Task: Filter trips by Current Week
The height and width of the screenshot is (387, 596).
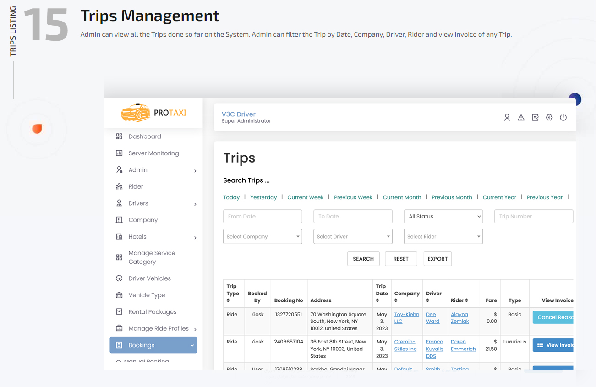Action: tap(306, 197)
